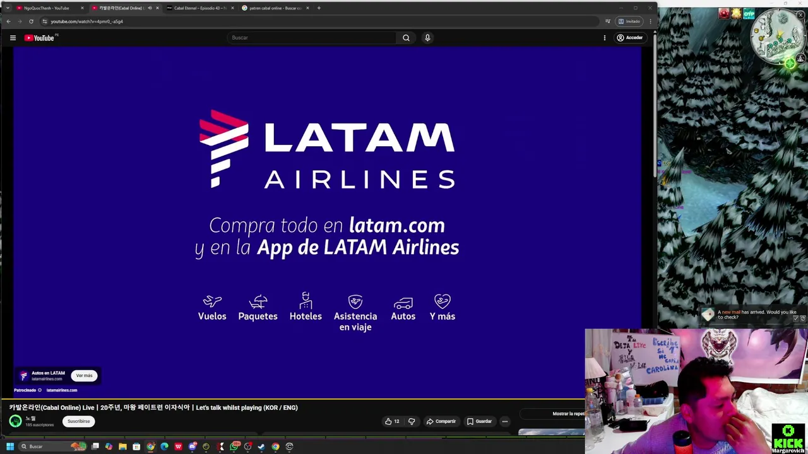This screenshot has height=454, width=808.
Task: Click the youtube.com address bar URL
Action: click(x=86, y=21)
